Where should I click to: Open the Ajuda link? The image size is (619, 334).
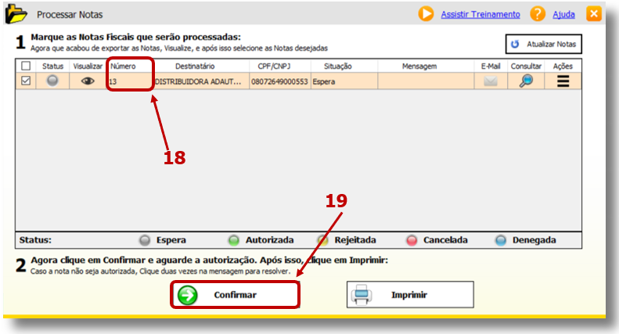pos(563,14)
